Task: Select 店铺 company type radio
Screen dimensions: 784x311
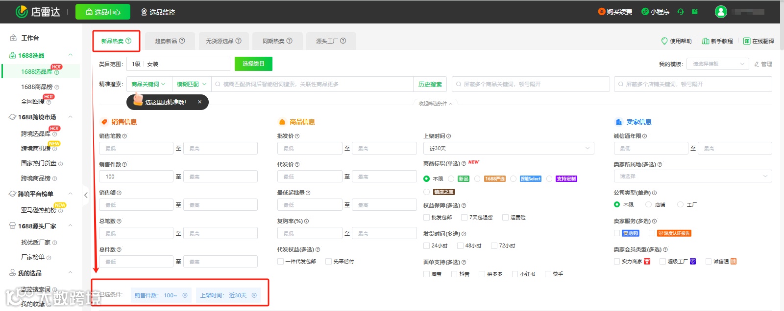Action: 648,204
